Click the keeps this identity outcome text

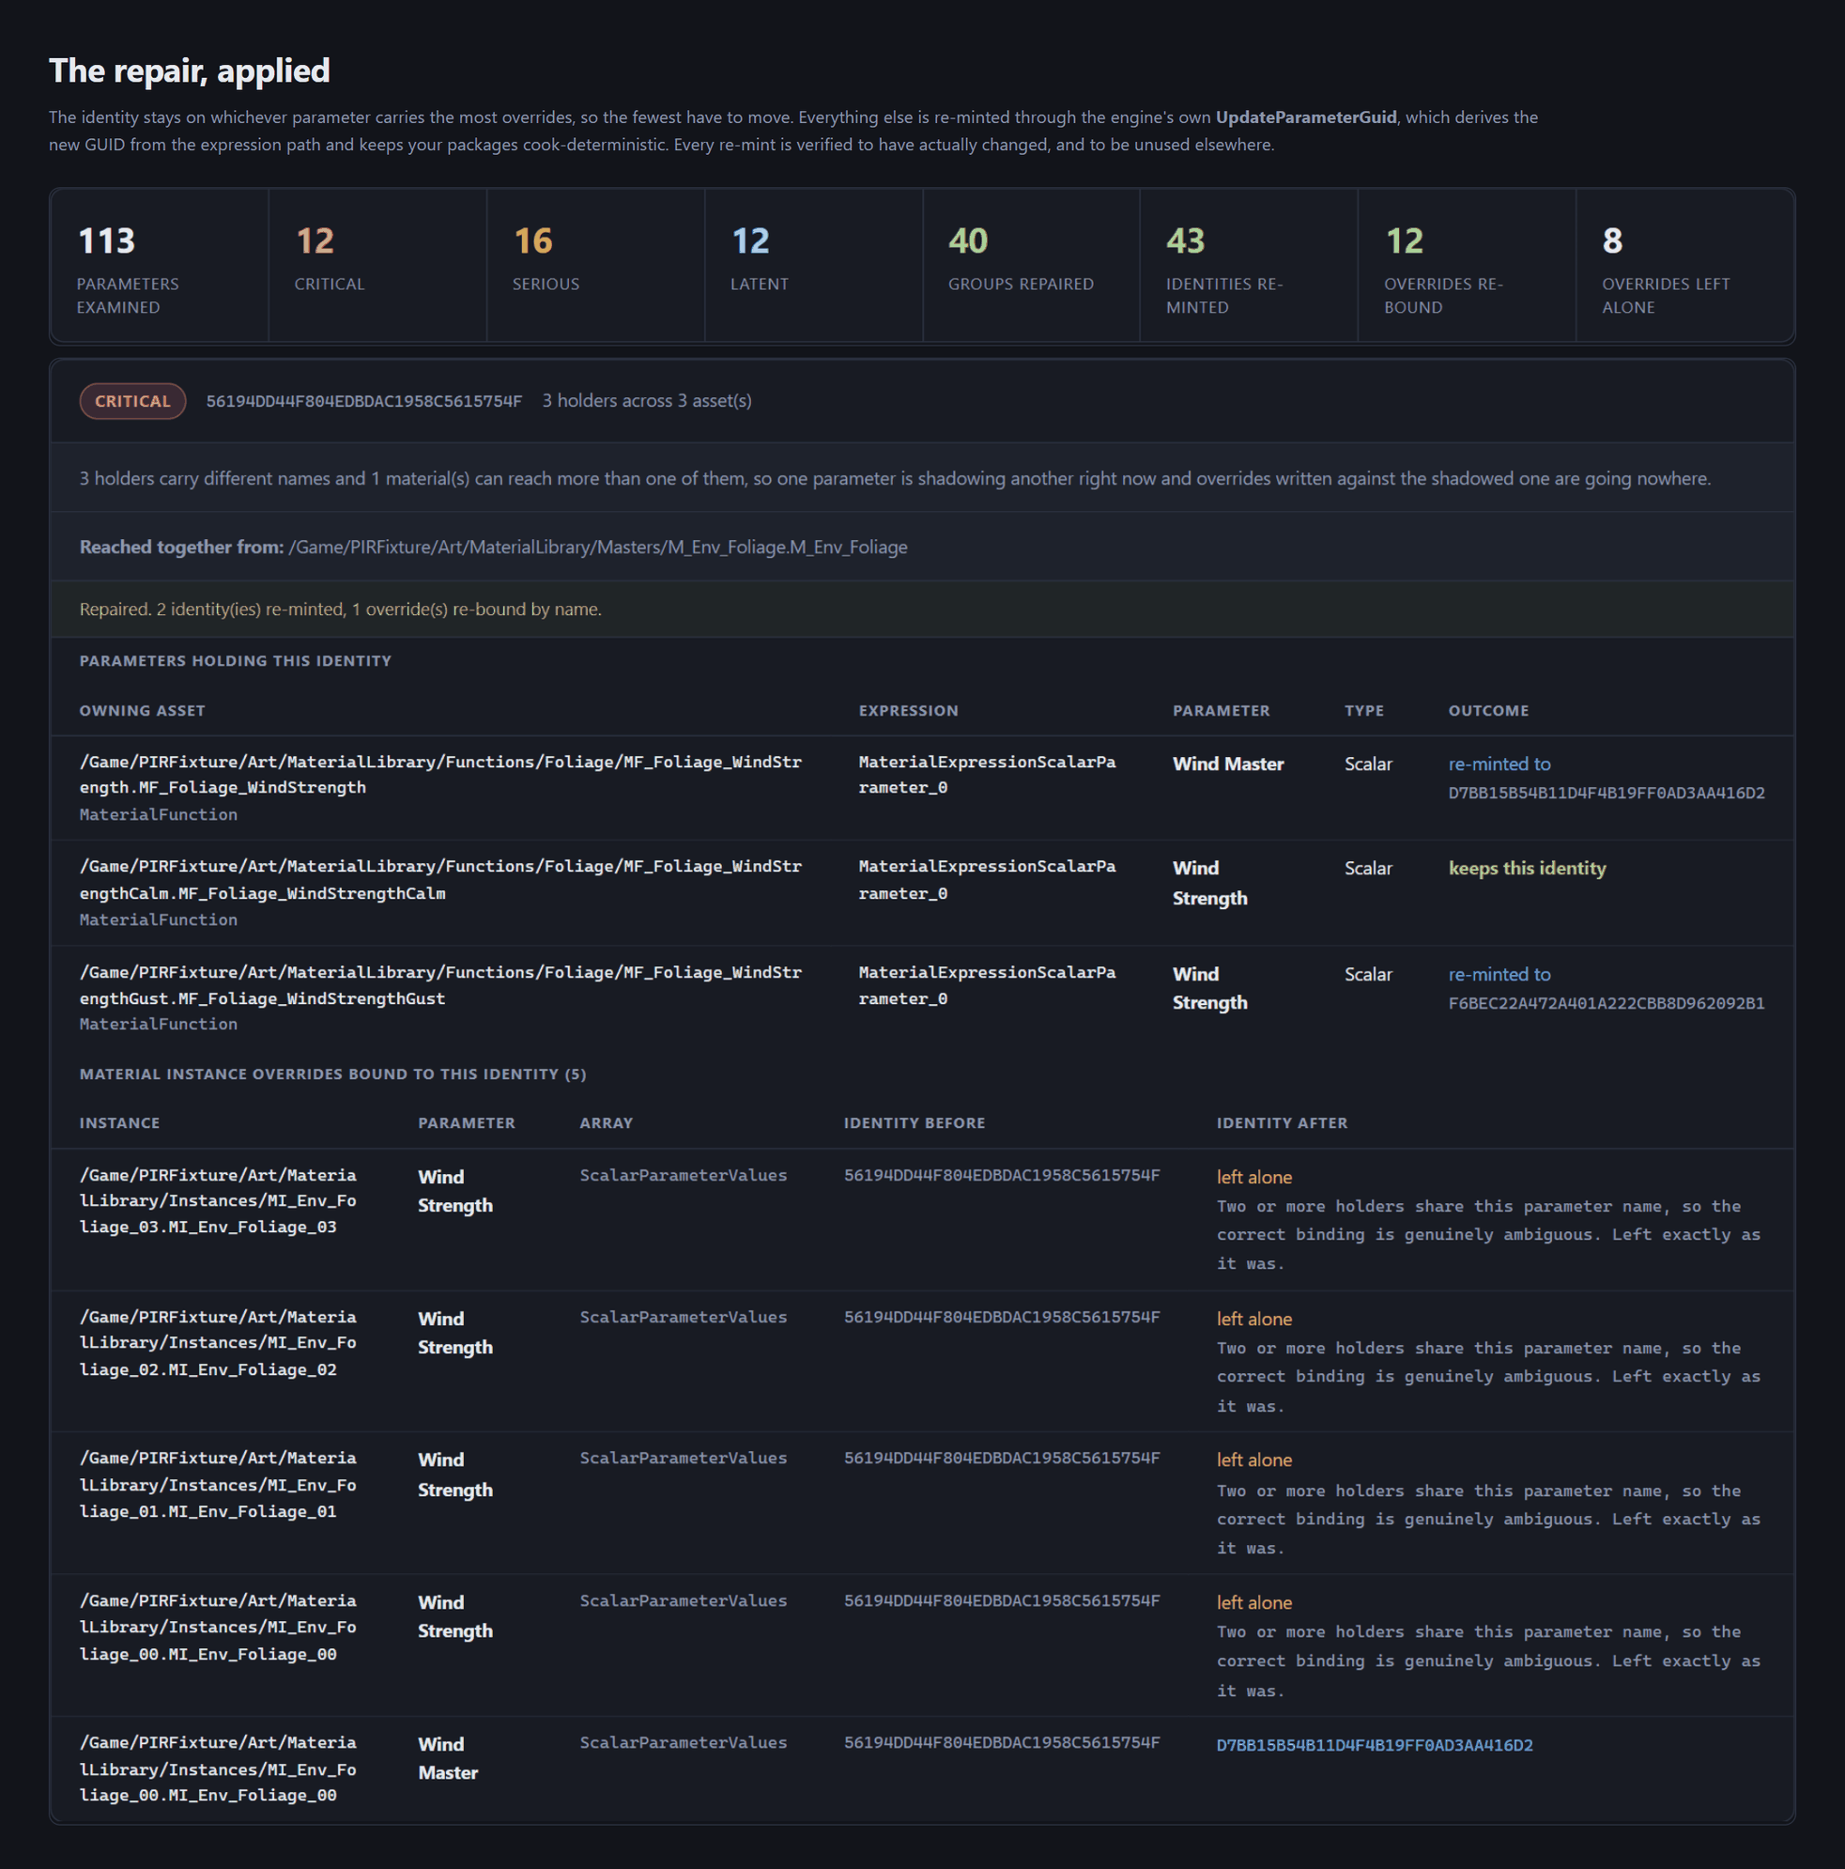point(1527,869)
